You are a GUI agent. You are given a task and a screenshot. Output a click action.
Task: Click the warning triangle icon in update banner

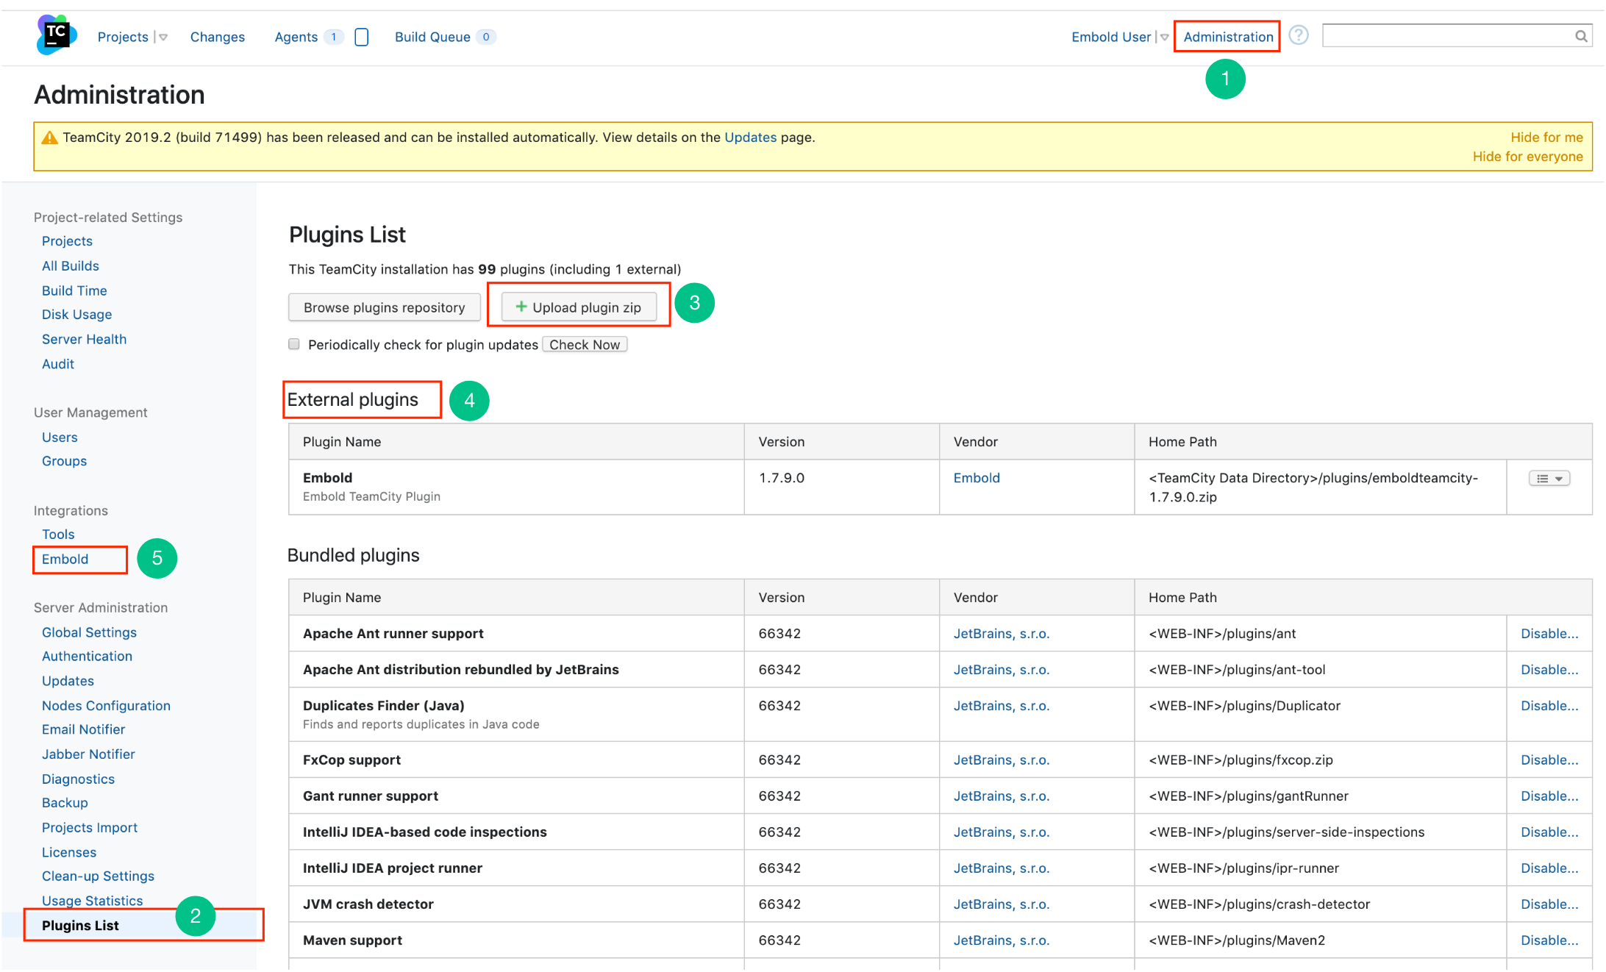(x=49, y=137)
